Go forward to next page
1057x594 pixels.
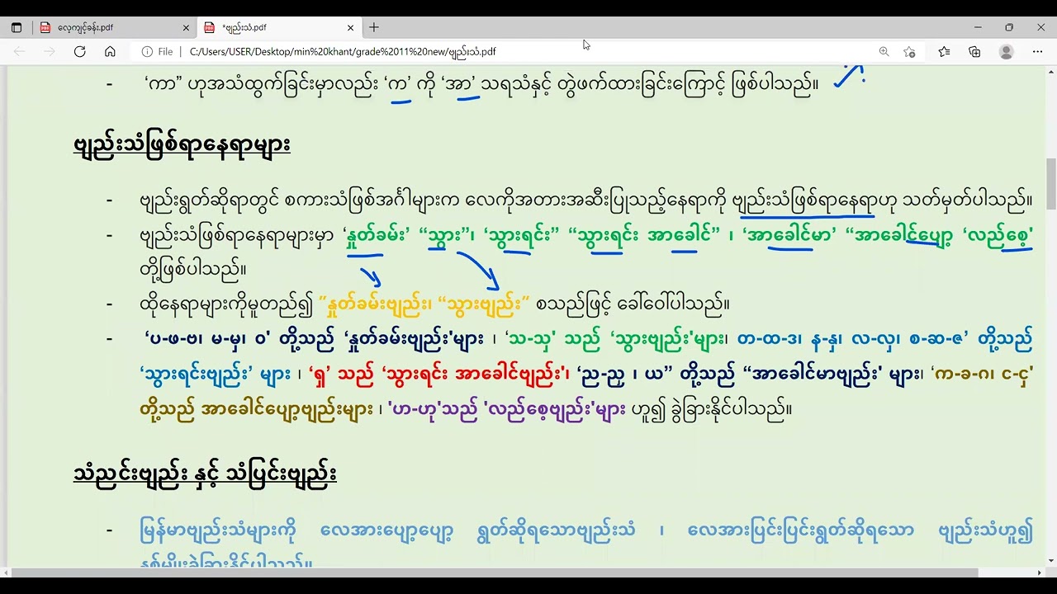point(50,51)
